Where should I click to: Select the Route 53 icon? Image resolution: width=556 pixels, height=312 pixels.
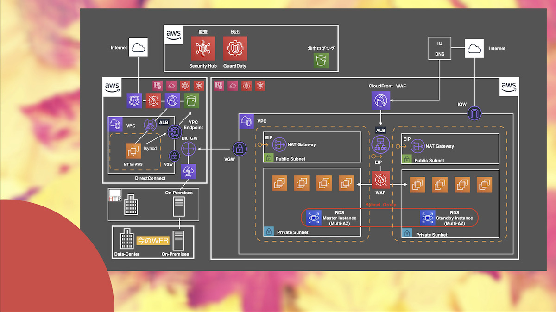[134, 100]
